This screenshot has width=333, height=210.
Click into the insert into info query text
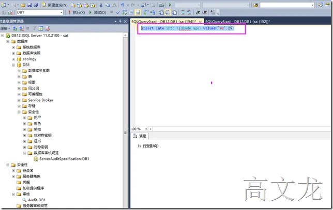[188, 28]
